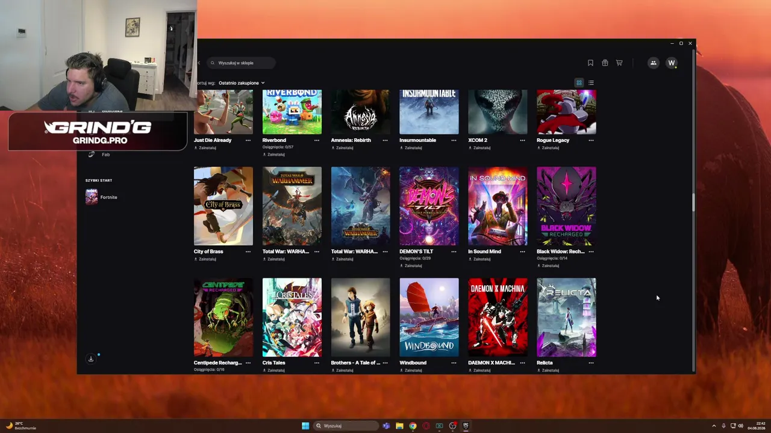Go back with the launcher back arrow
The image size is (771, 433).
point(199,63)
